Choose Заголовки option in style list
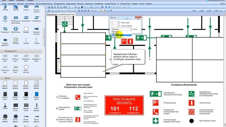Image resolution: width=226 pixels, height=127 pixels. click(x=121, y=34)
